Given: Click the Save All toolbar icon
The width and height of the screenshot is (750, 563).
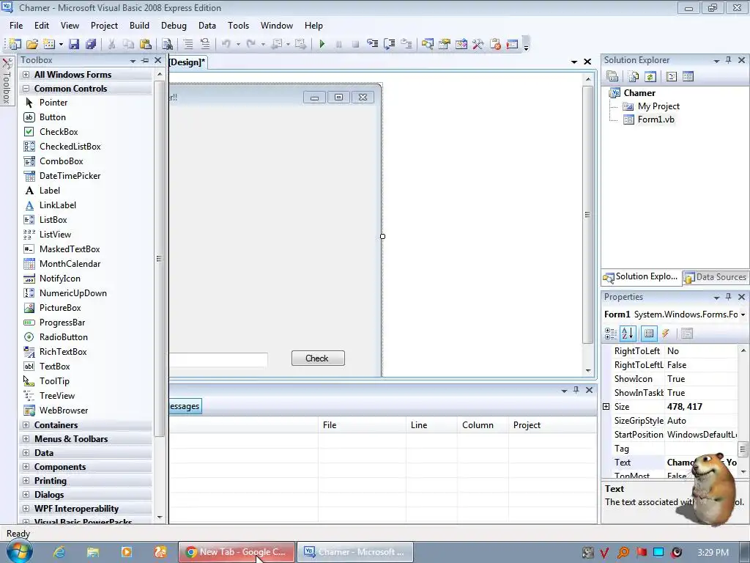Looking at the screenshot, I should coord(91,44).
